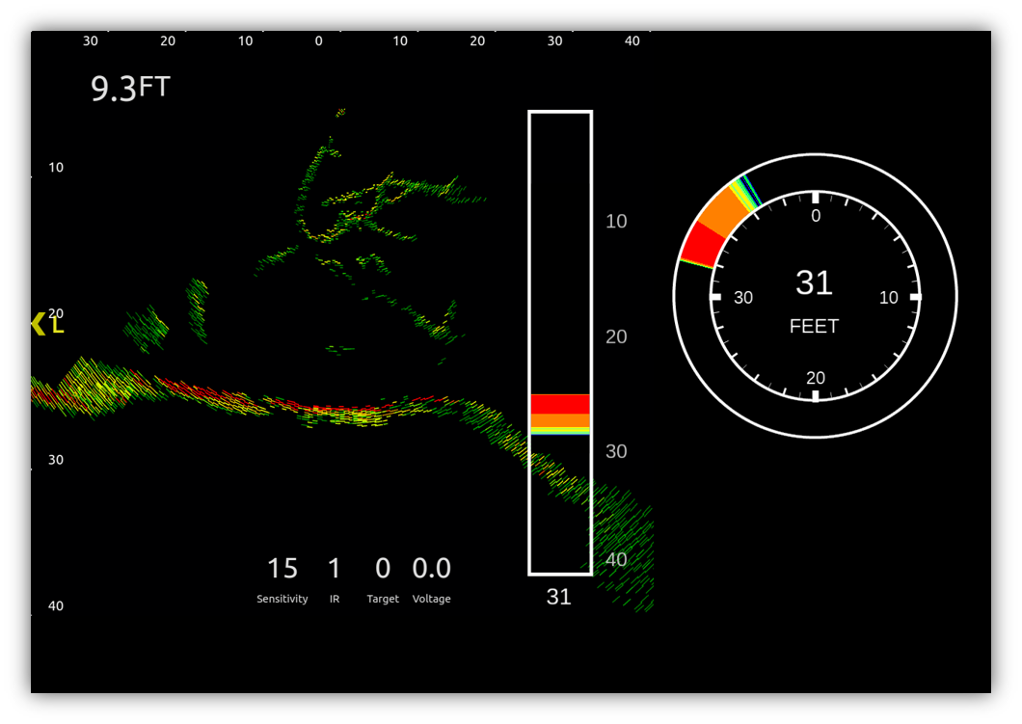Select the yellow left-arrow chevron marker
1022x724 pixels.
[37, 324]
